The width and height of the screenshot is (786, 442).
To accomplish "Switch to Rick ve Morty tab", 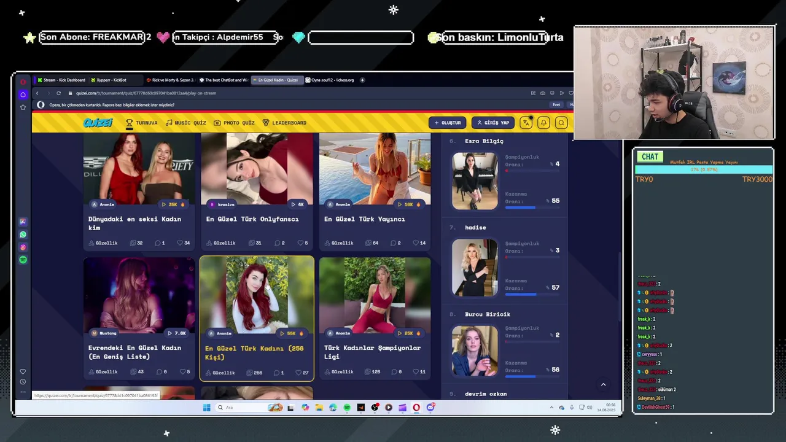I will 169,80.
